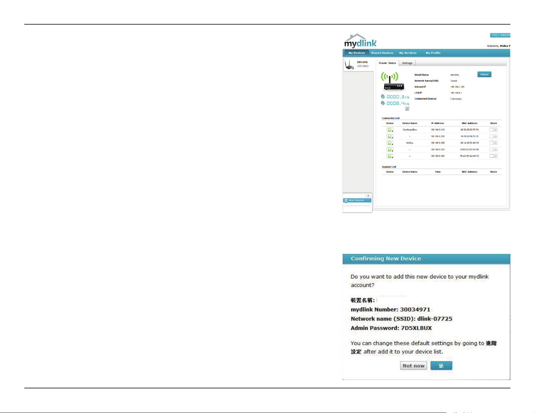The height and width of the screenshot is (413, 535).
Task: Toggle Block switch for 192.168.0.121
Action: (493, 149)
